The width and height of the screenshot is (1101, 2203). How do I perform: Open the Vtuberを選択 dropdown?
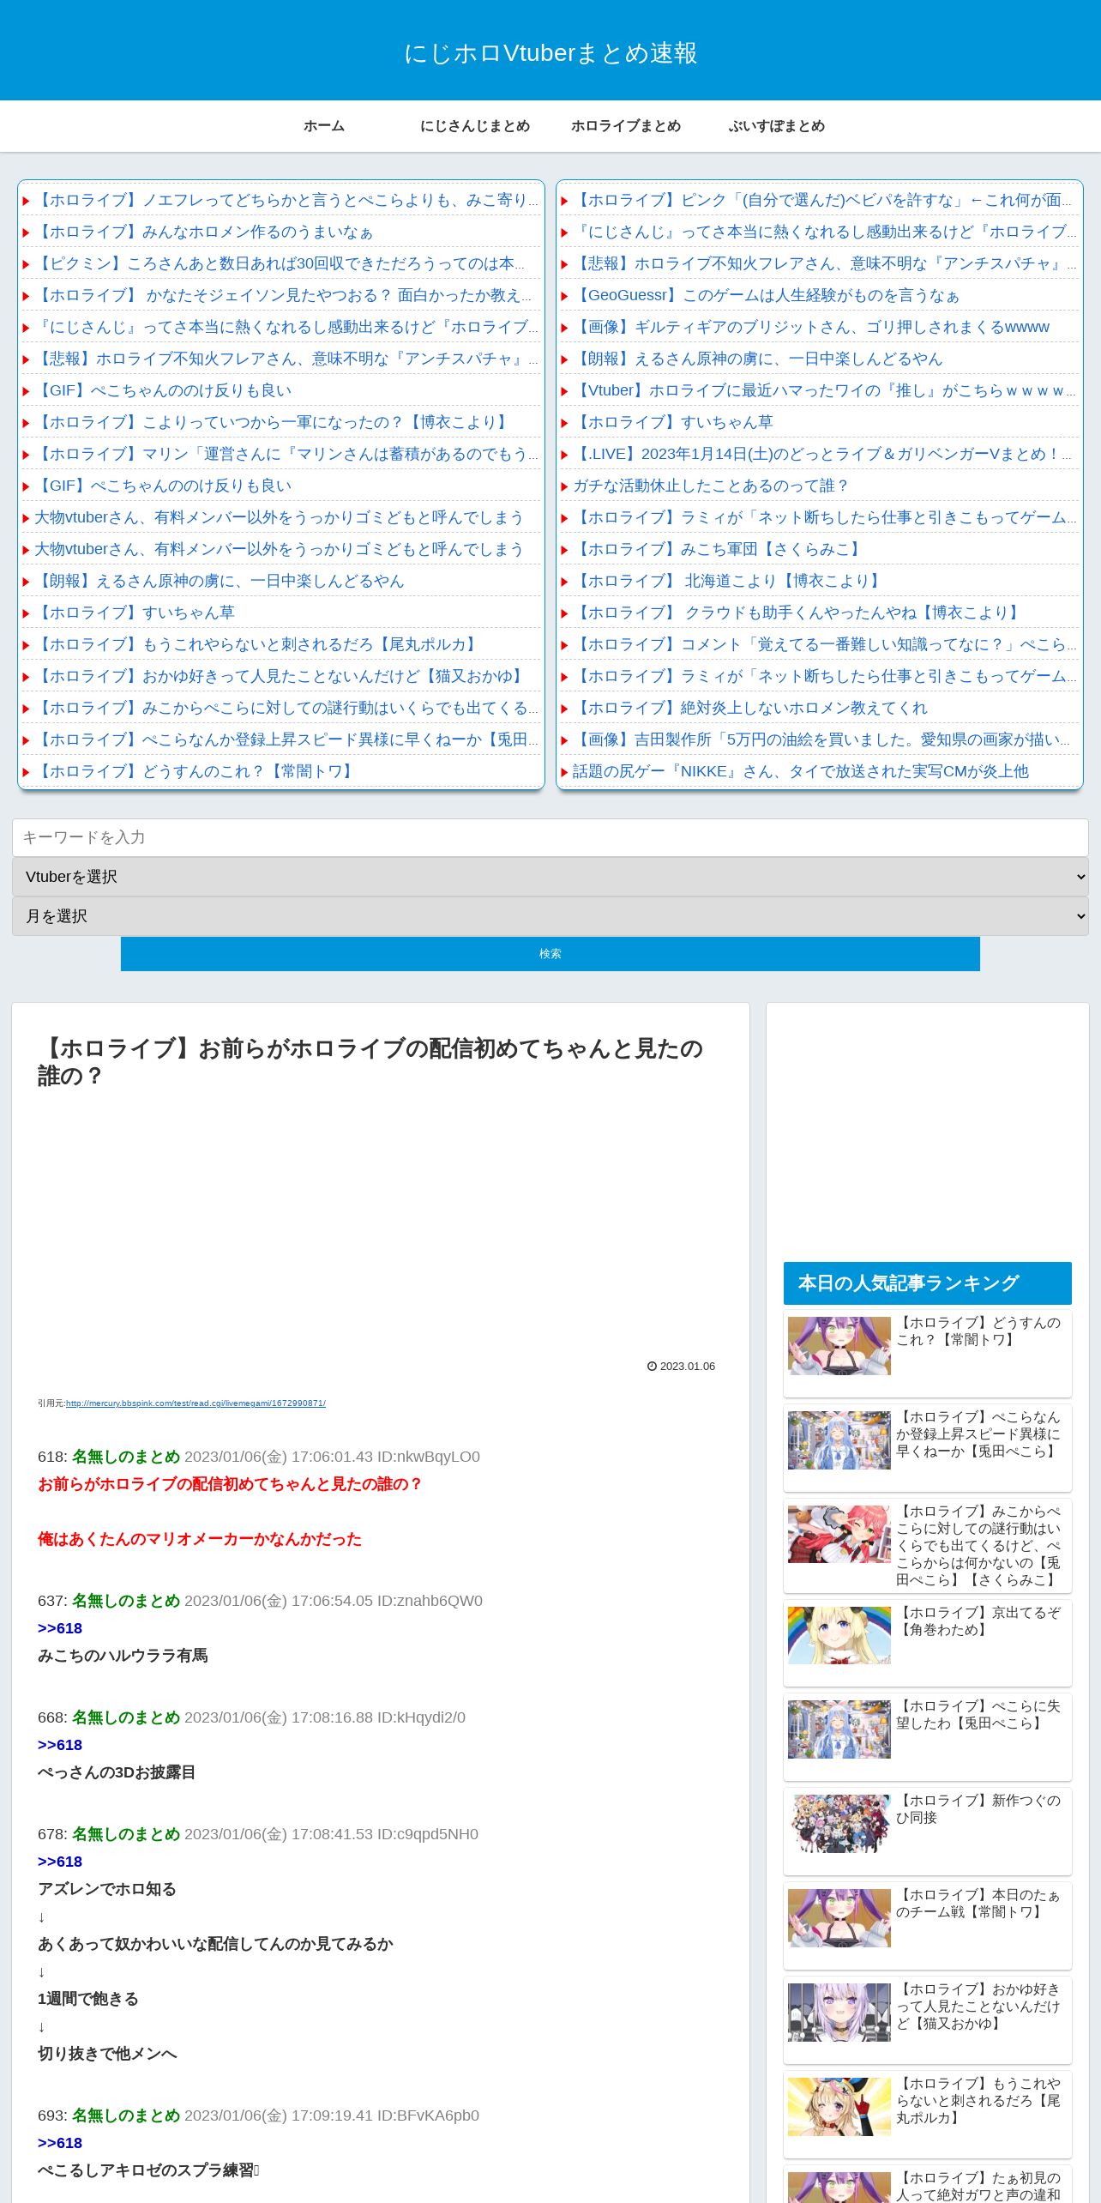(550, 877)
